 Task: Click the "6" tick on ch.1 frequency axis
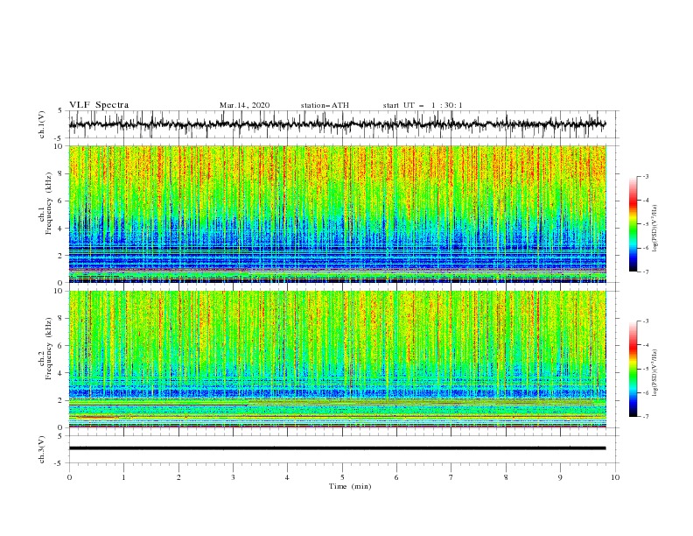click(x=61, y=201)
